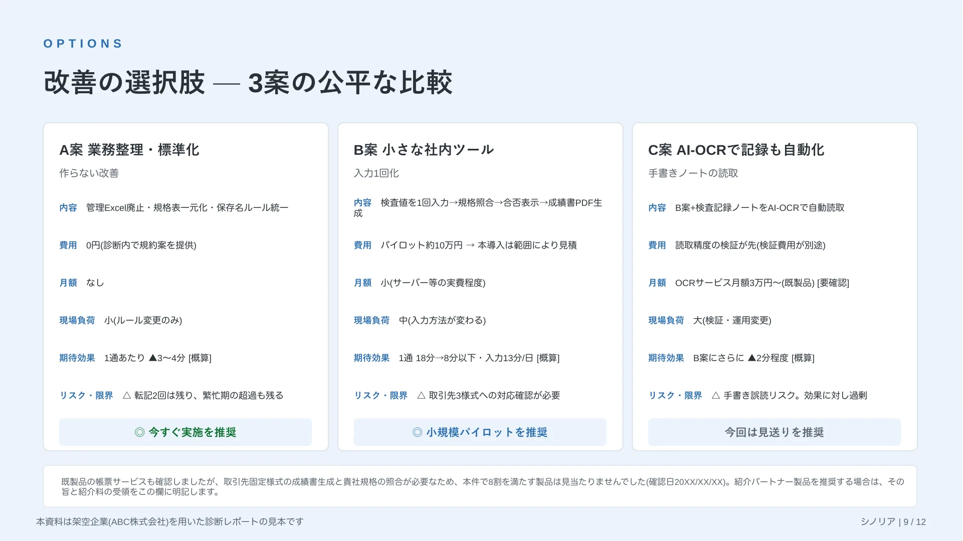963x541 pixels.
Task: Click text 小(サーバー等の実費程度)
Action: click(x=433, y=283)
